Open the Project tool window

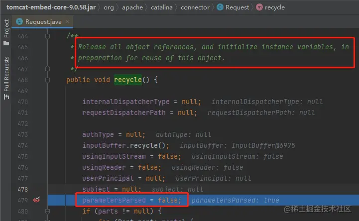6,28
